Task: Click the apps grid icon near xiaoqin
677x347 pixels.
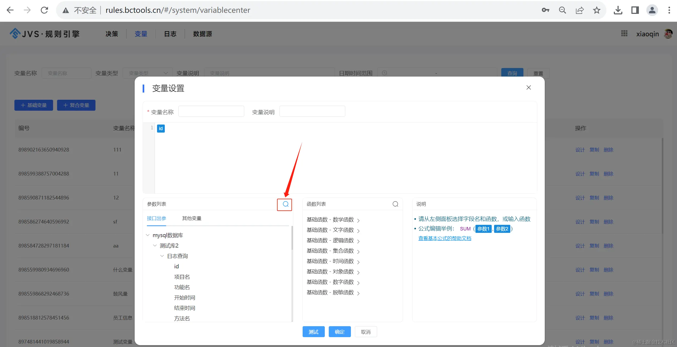Action: click(624, 34)
